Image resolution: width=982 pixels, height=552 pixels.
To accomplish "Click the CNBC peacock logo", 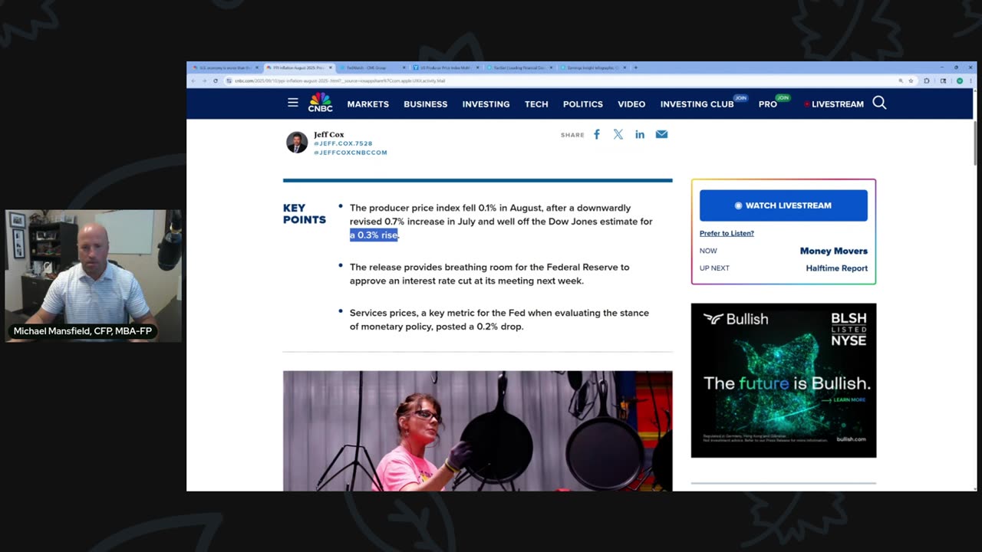I will (320, 103).
